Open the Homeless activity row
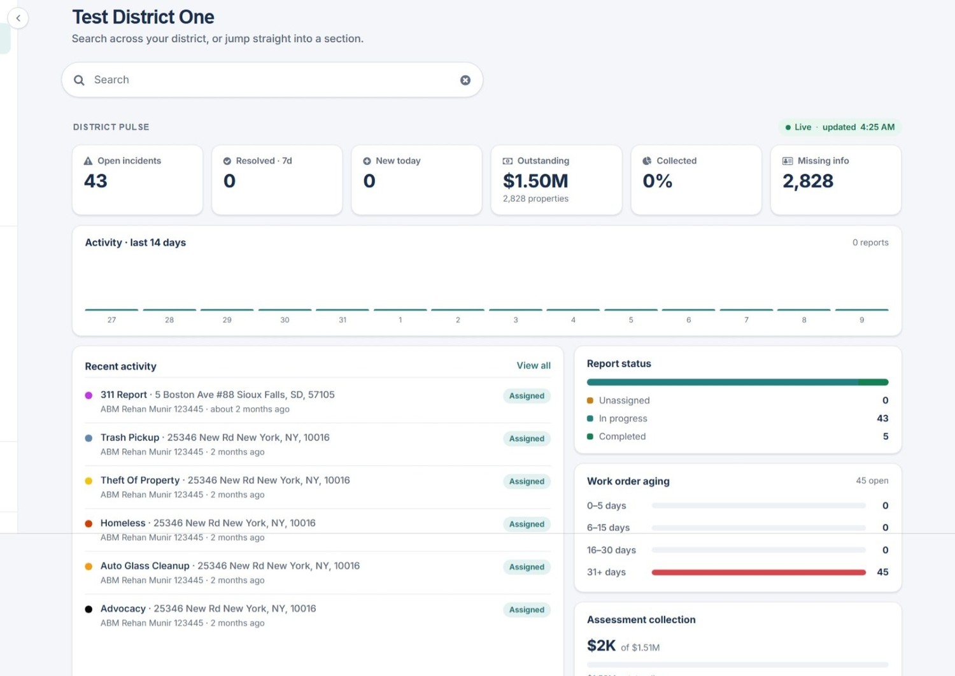 [318, 530]
